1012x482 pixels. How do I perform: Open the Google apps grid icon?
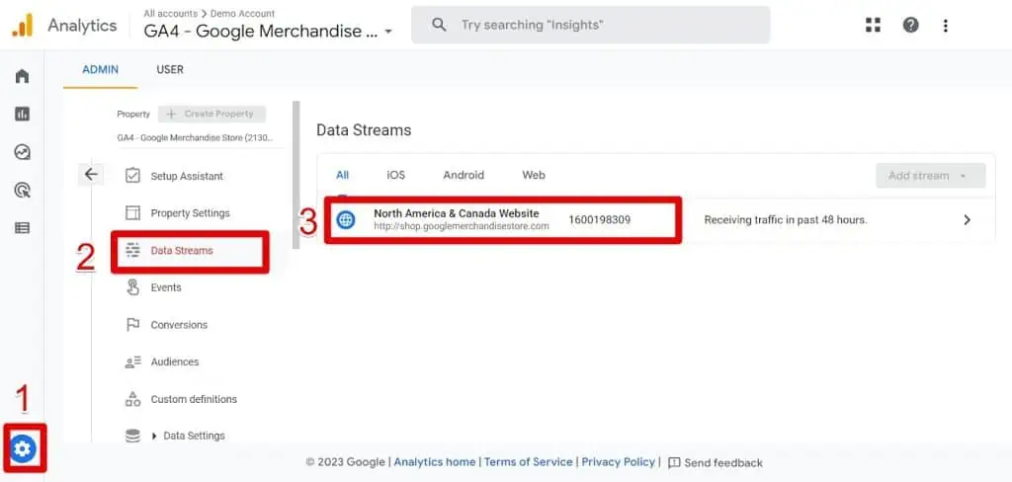pos(873,25)
